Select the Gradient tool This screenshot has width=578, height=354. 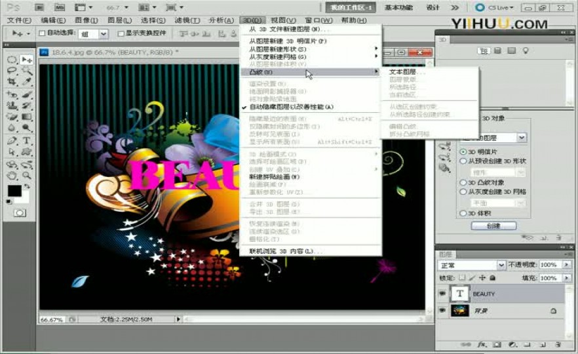(26, 117)
